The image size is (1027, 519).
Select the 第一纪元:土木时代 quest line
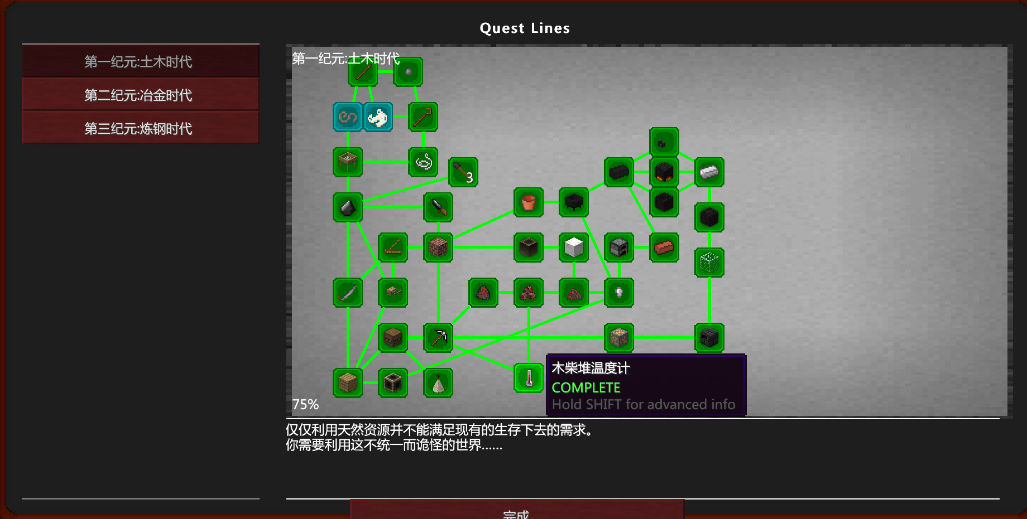point(141,61)
